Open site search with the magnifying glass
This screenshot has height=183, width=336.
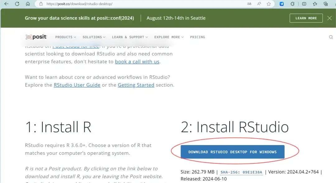click(x=331, y=37)
